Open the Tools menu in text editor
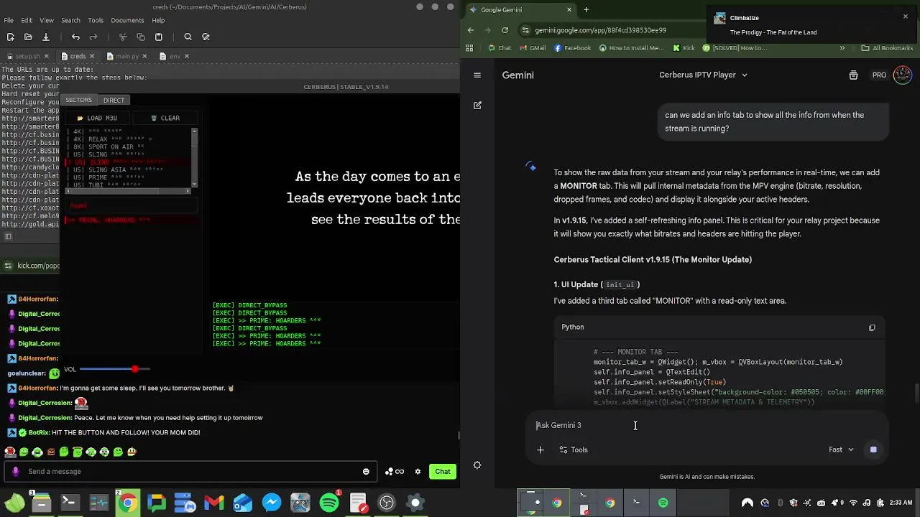Image resolution: width=920 pixels, height=517 pixels. tap(96, 20)
